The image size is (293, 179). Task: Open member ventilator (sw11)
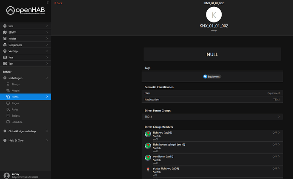click(x=212, y=159)
